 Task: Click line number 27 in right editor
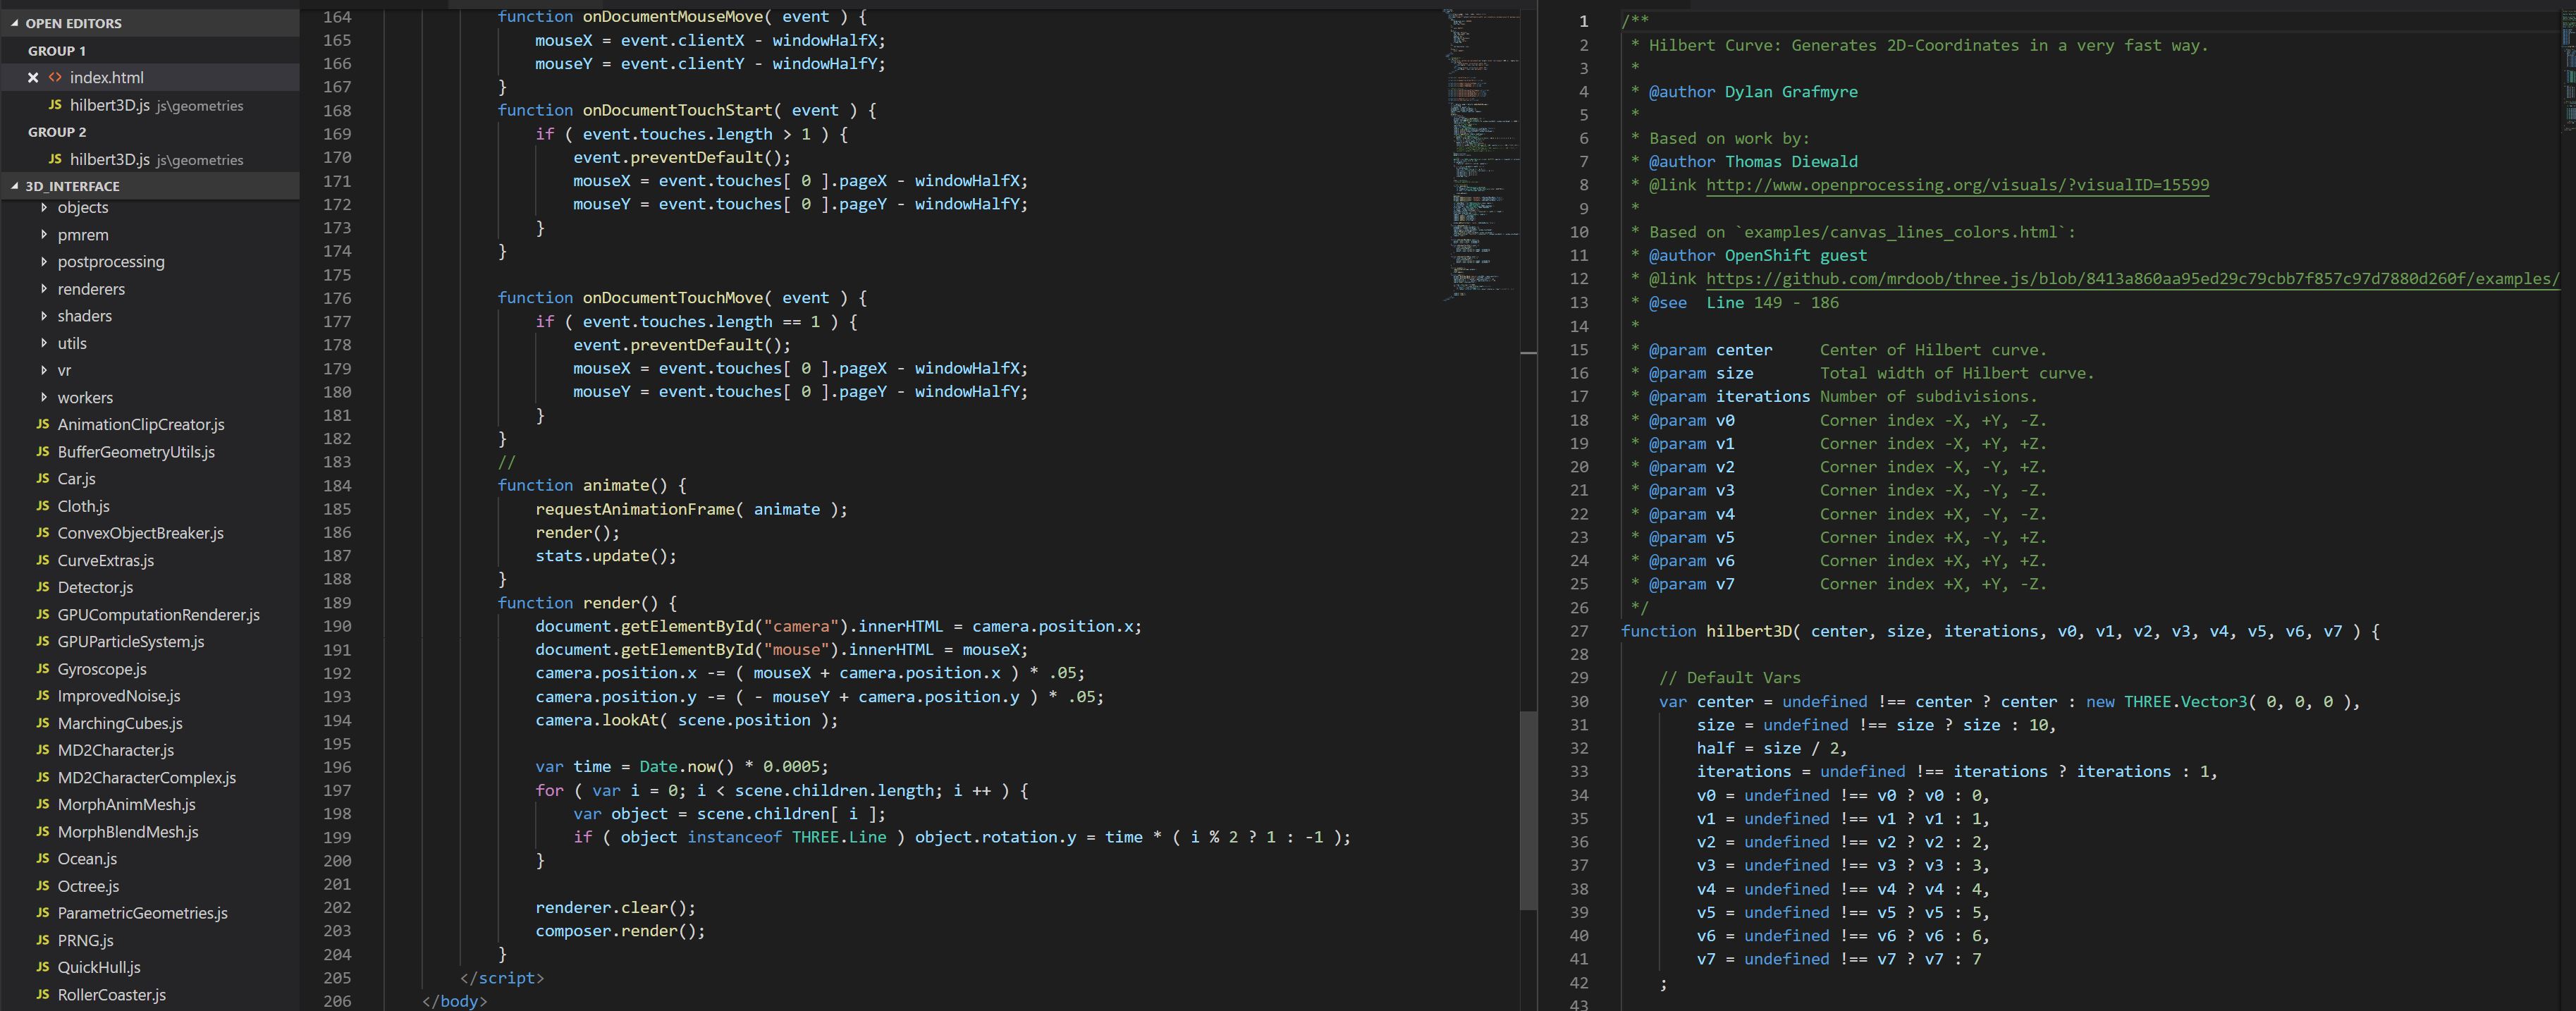[x=1579, y=631]
